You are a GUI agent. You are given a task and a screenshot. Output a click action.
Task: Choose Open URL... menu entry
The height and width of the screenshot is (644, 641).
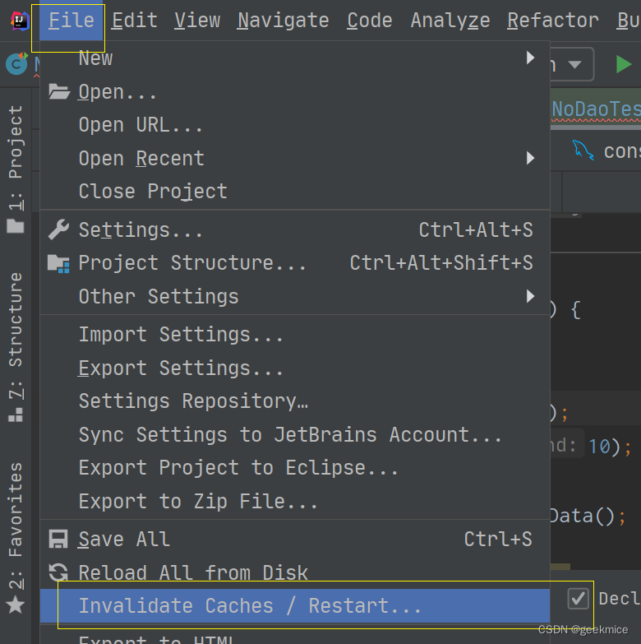[295, 125]
